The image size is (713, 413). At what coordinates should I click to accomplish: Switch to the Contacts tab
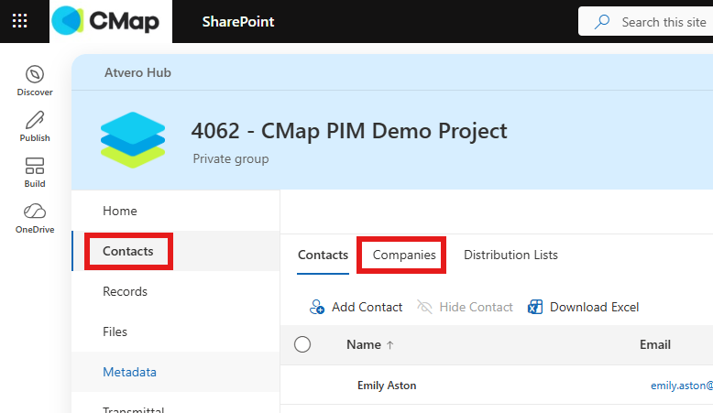click(323, 255)
